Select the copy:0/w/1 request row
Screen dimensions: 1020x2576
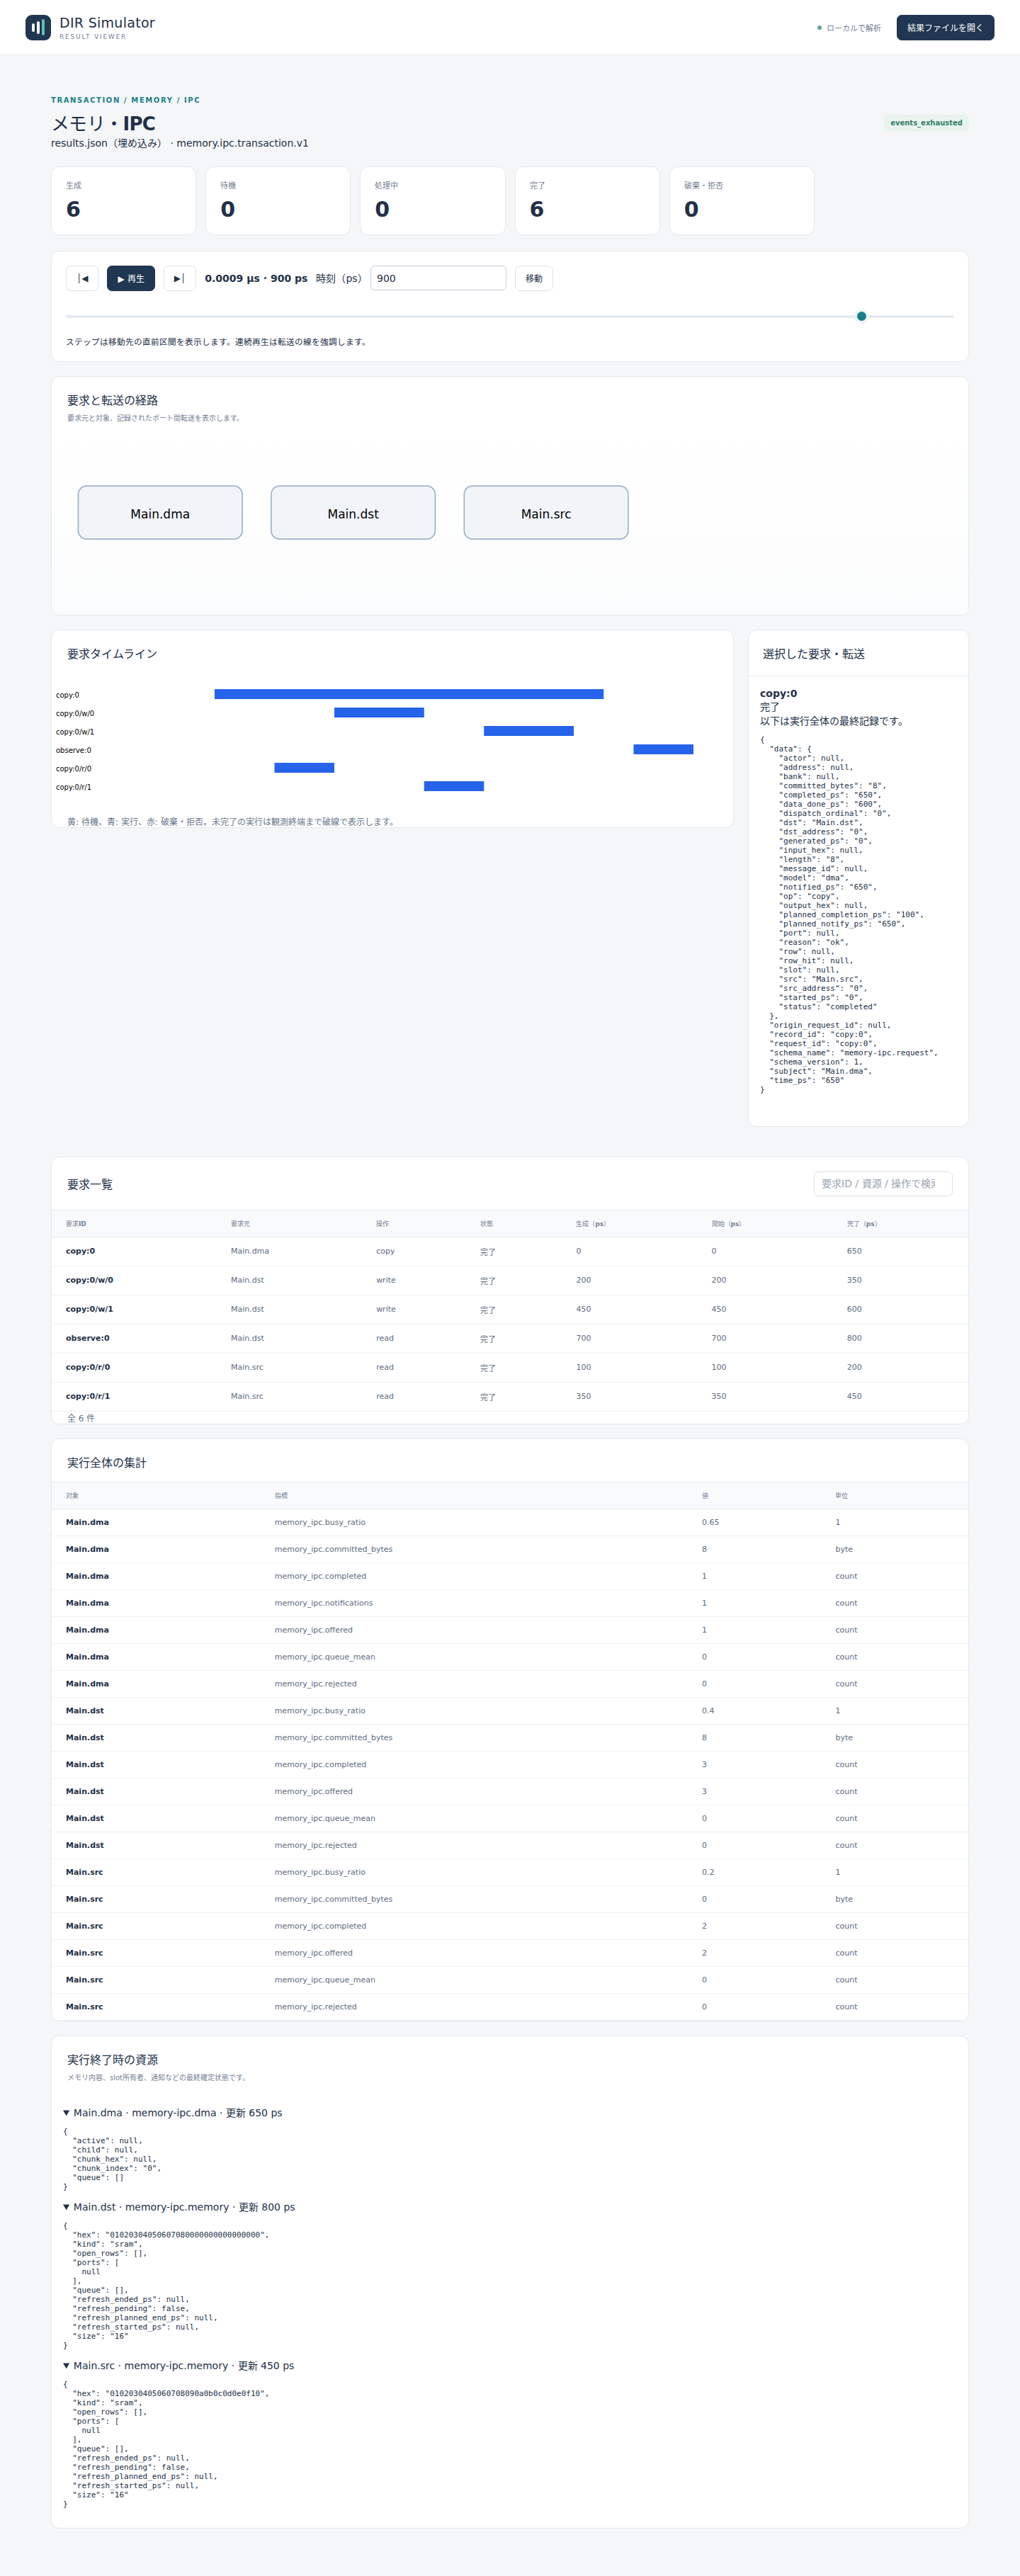(510, 1309)
